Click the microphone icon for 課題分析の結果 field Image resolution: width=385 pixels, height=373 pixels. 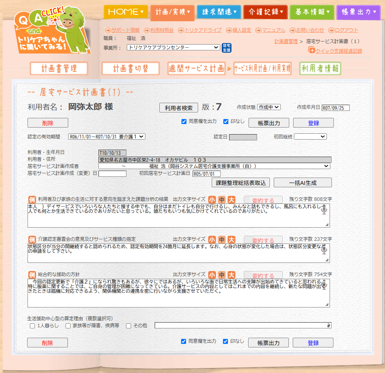[x=324, y=210]
